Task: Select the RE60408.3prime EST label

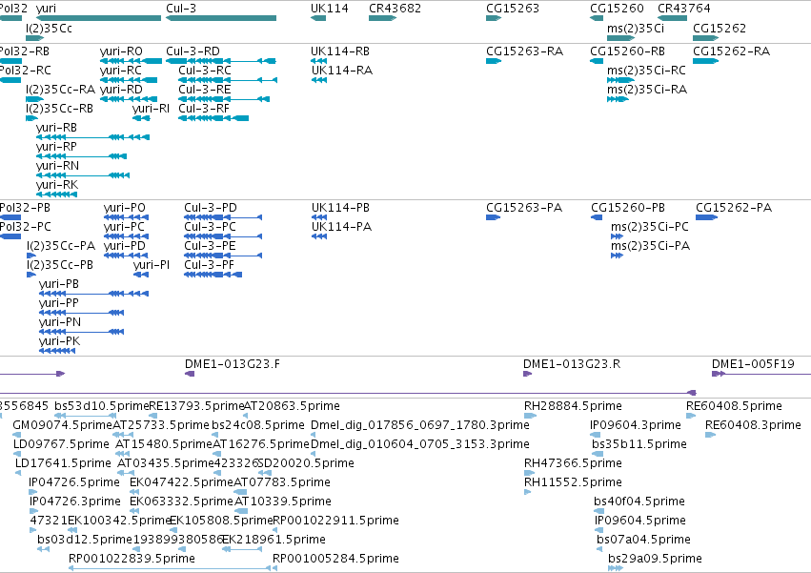Action: click(x=753, y=425)
